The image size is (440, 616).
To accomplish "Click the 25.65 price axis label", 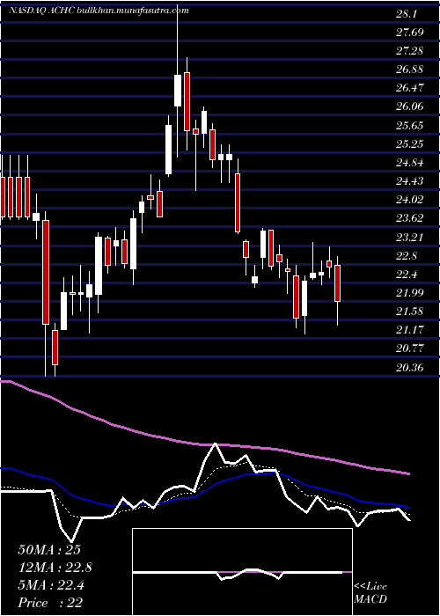I will [410, 126].
